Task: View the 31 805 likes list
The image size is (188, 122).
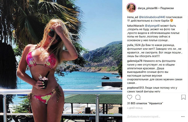Action: pyautogui.click(x=145, y=103)
